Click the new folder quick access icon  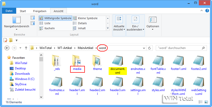pos(11,40)
